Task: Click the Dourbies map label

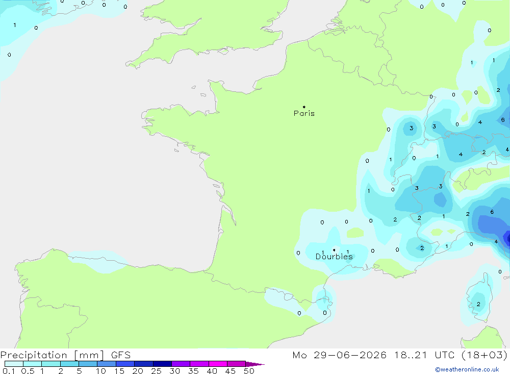Action: pos(334,257)
